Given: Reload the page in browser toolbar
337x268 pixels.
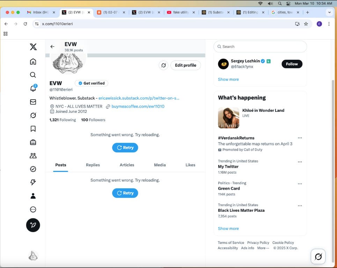Looking at the screenshot, I should 25,24.
